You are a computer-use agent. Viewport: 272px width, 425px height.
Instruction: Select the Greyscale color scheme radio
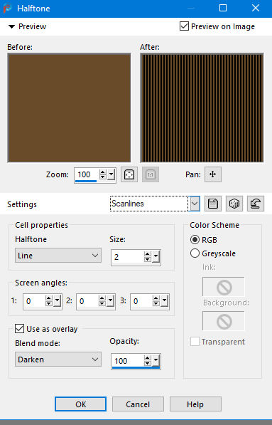click(x=195, y=253)
